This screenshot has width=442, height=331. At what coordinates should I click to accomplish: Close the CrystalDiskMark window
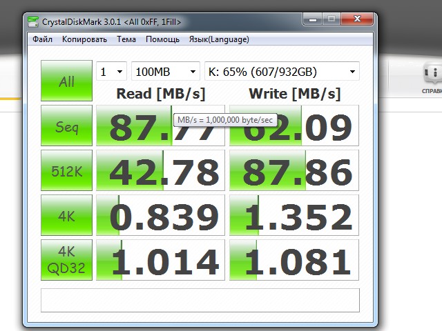click(x=357, y=19)
